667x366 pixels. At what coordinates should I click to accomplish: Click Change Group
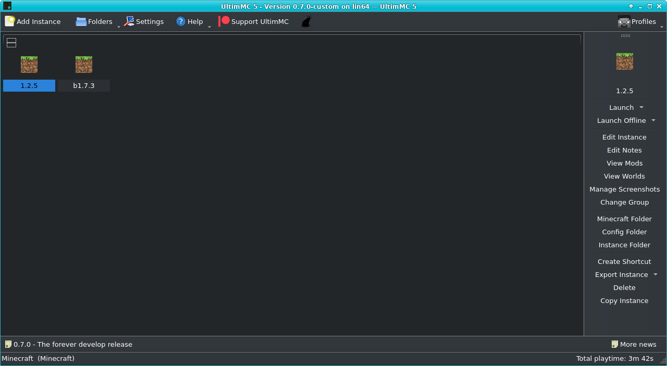click(624, 202)
